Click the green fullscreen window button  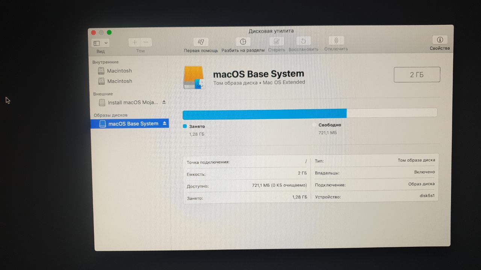[109, 33]
